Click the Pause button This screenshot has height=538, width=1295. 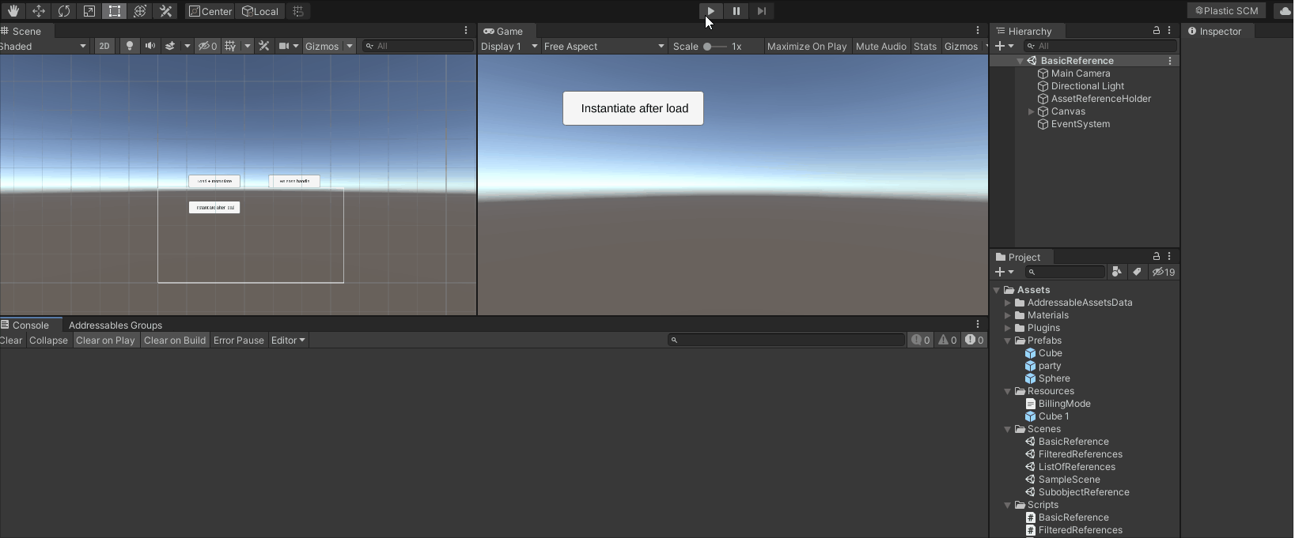tap(736, 11)
